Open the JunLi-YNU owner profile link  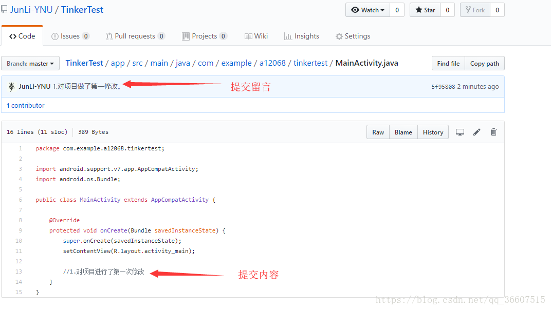(x=31, y=9)
